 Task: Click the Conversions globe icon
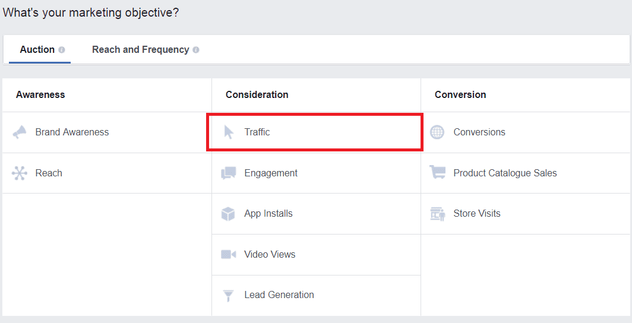pyautogui.click(x=437, y=132)
